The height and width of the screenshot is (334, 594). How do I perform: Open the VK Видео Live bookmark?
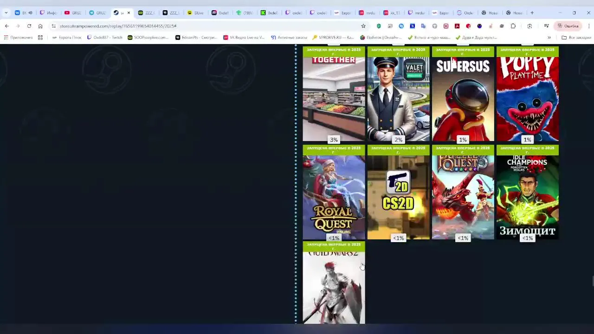click(x=244, y=38)
